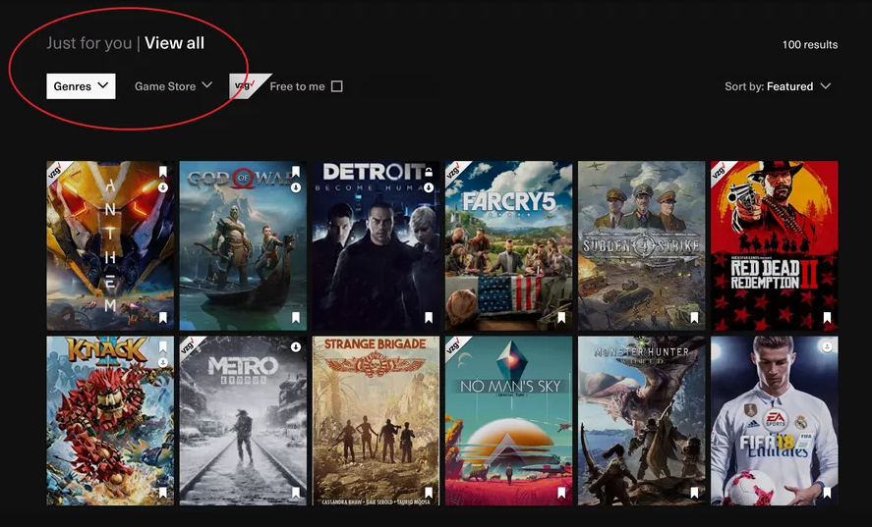Click the download icon on Anthem tile
This screenshot has height=527, width=872.
click(x=163, y=187)
